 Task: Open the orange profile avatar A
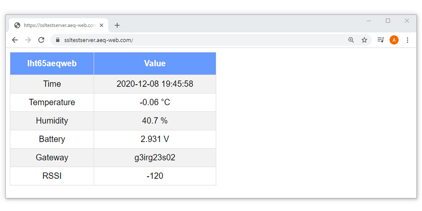coord(394,40)
